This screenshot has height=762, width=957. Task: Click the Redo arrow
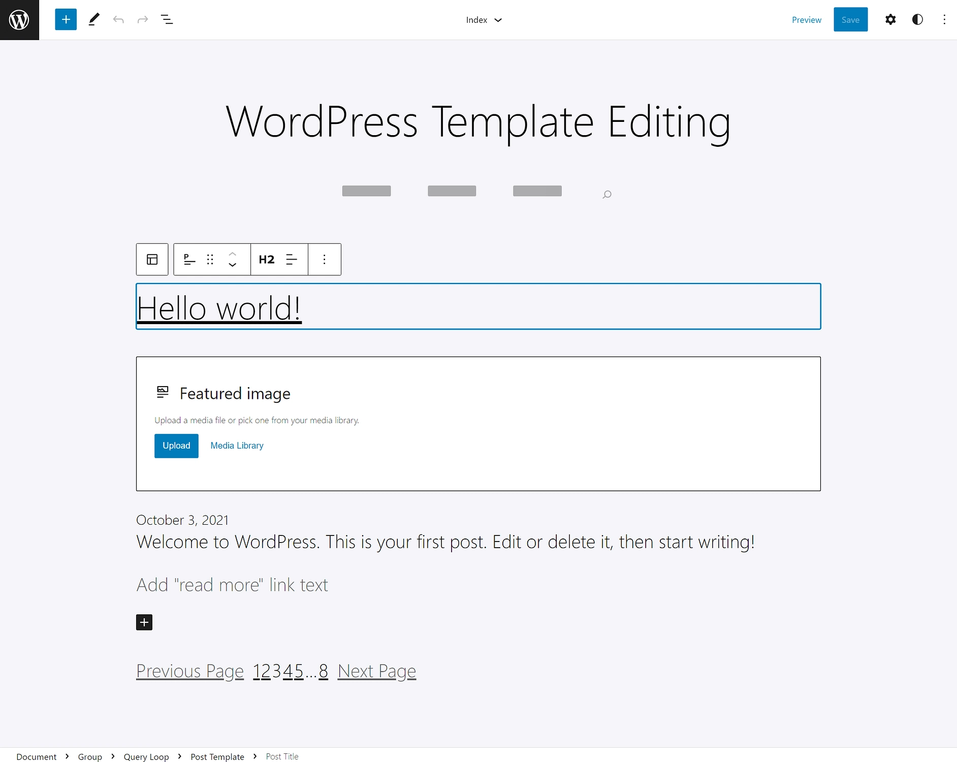pyautogui.click(x=143, y=20)
